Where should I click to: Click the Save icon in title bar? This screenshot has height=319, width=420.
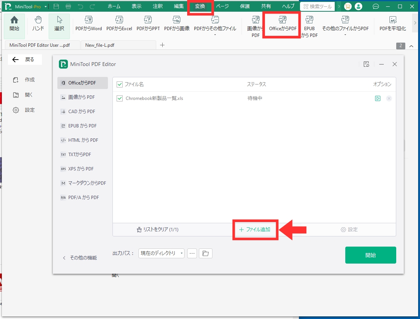pyautogui.click(x=56, y=6)
